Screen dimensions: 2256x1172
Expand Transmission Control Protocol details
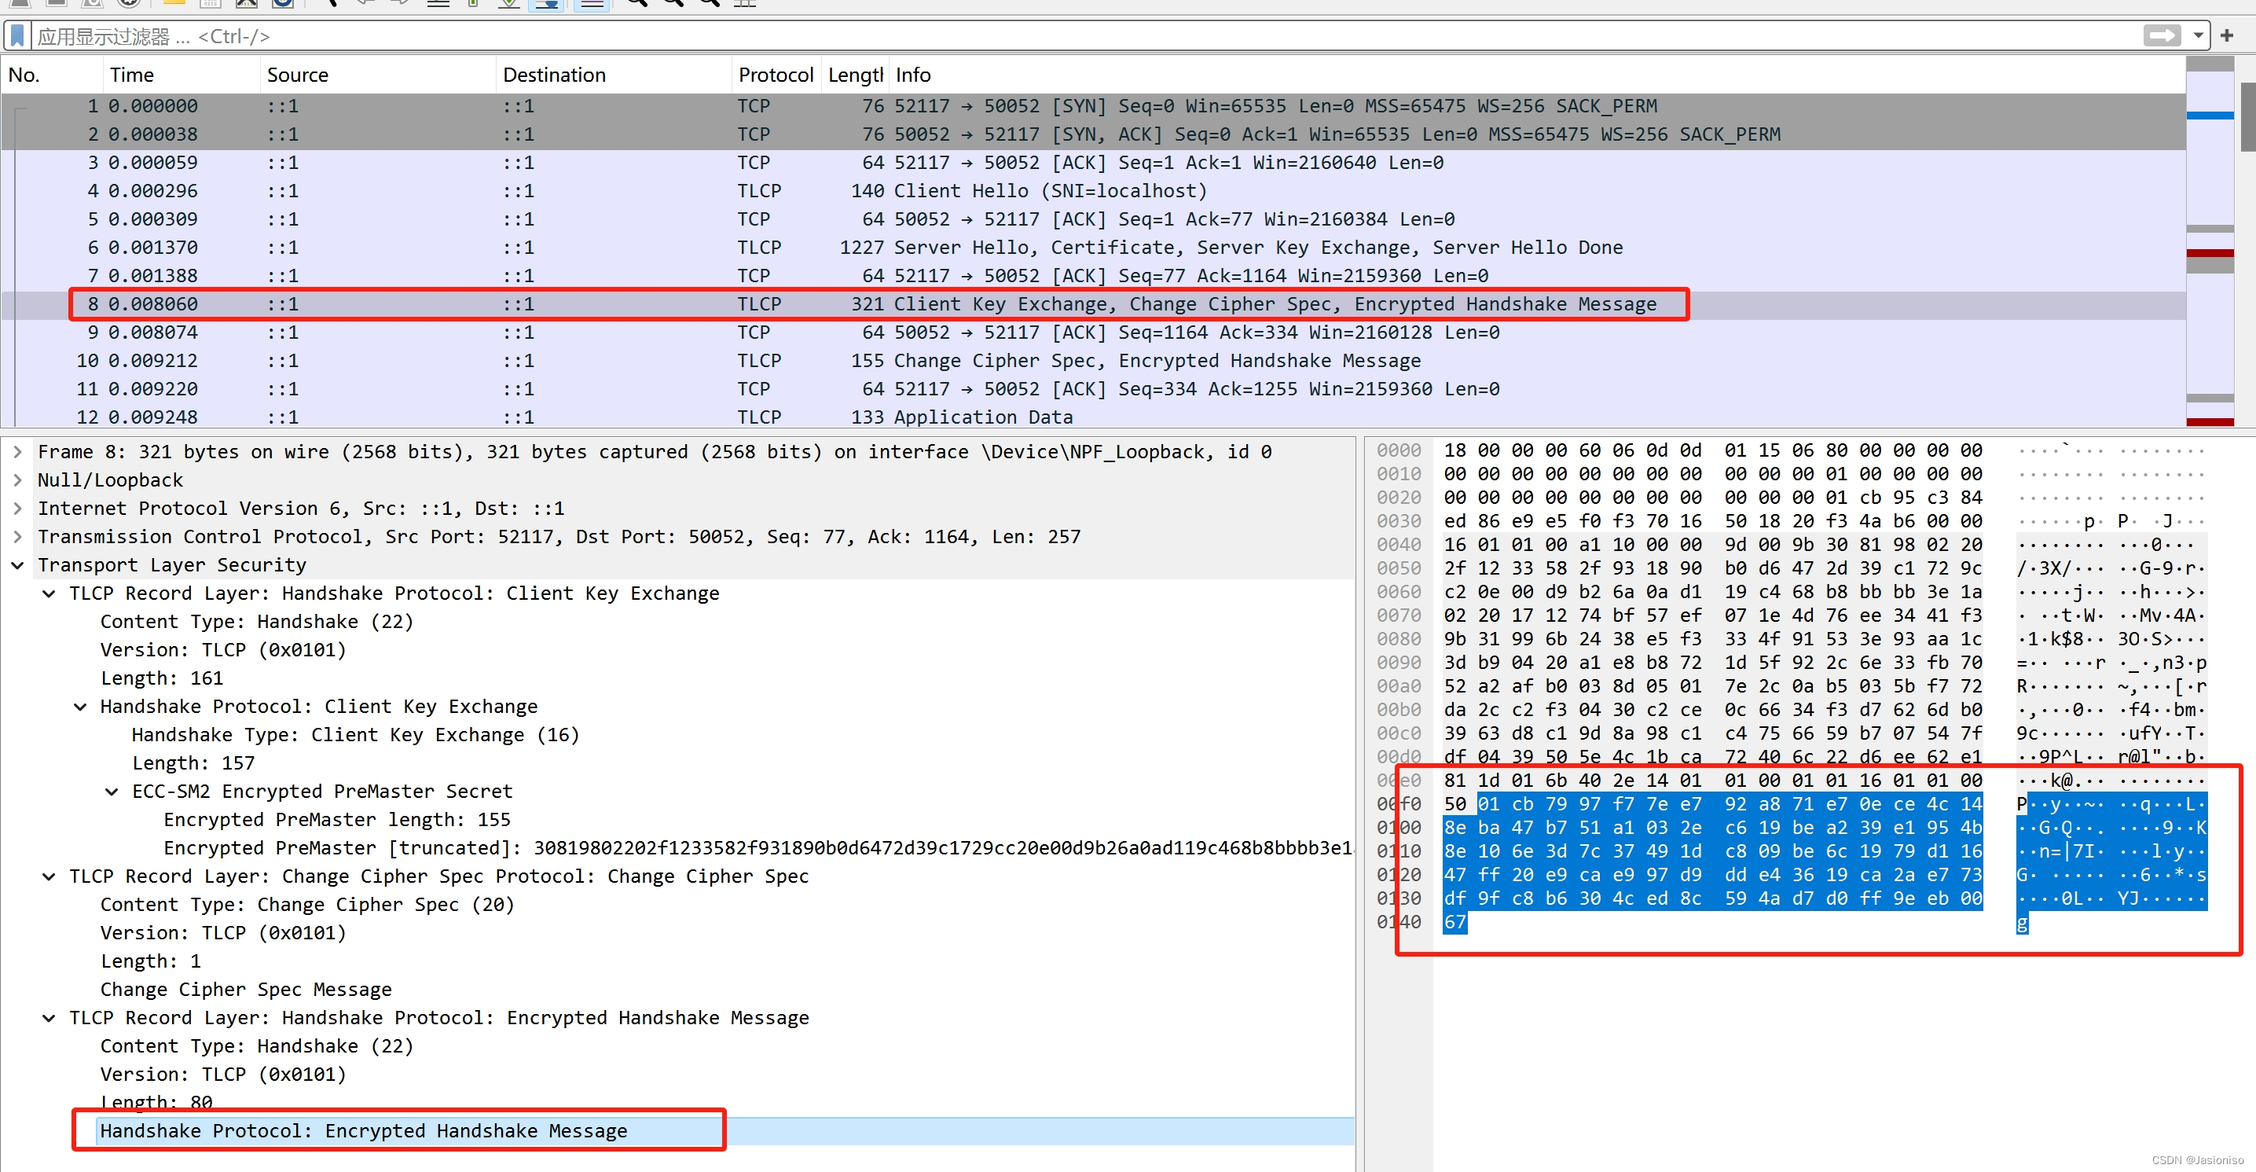[17, 537]
